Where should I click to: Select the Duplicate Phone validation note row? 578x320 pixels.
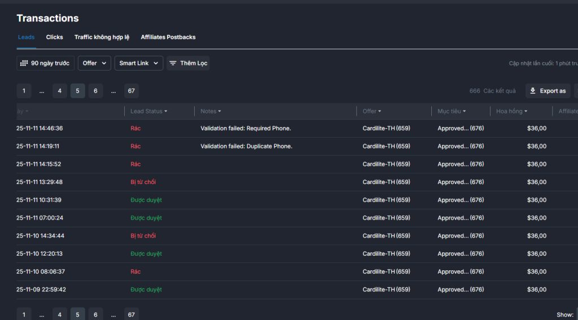(x=246, y=146)
